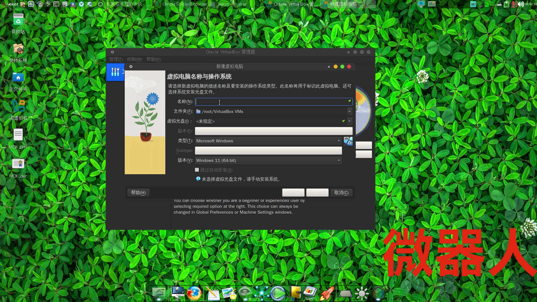Screen dimensions: 537x302
Task: Click the 取消(C) cancel button
Action: [x=341, y=192]
